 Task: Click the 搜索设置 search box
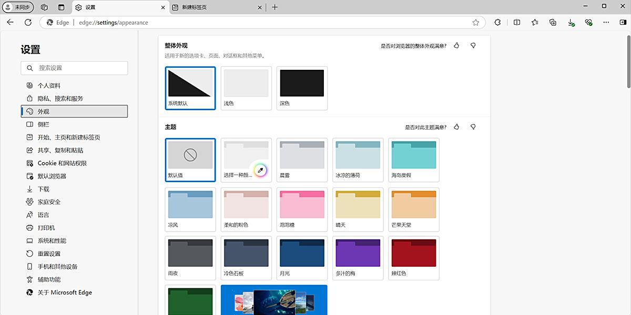pyautogui.click(x=74, y=68)
